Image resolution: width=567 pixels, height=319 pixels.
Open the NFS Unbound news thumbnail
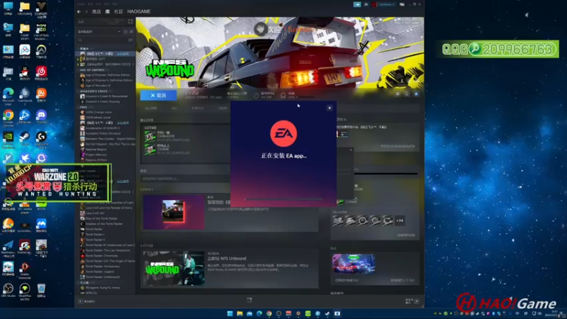pyautogui.click(x=174, y=269)
